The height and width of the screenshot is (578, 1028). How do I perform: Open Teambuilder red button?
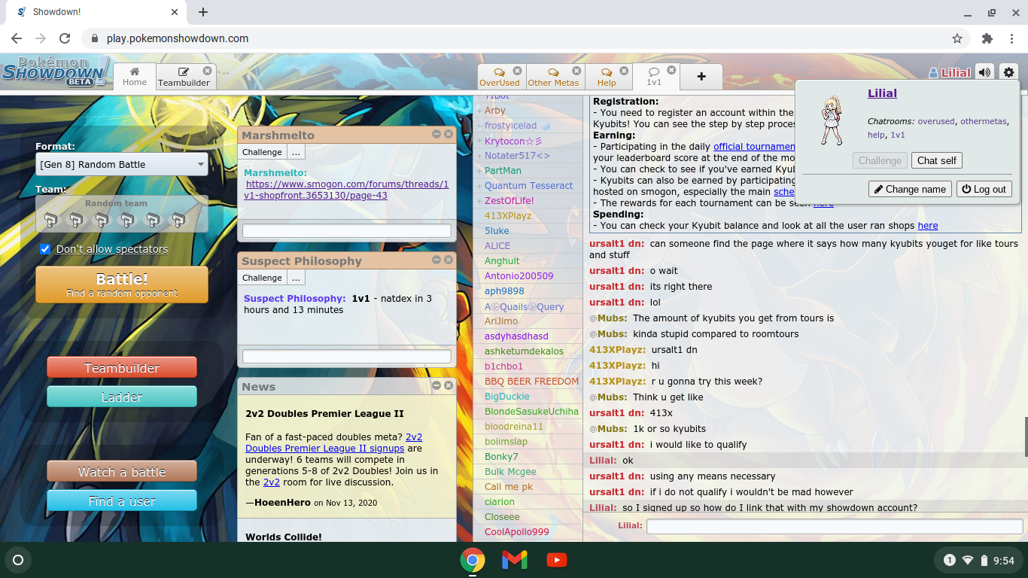(x=122, y=367)
